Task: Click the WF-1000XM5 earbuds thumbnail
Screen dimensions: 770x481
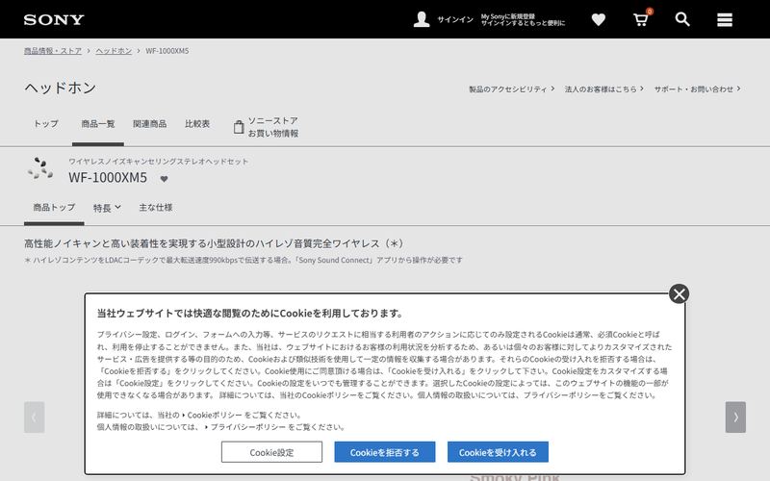Action: [40, 168]
